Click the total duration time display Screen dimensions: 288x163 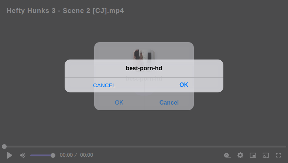[x=86, y=155]
